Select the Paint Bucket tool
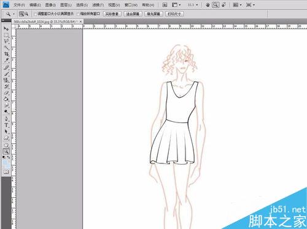Viewport: 307px width, 229px height. (x=6, y=99)
